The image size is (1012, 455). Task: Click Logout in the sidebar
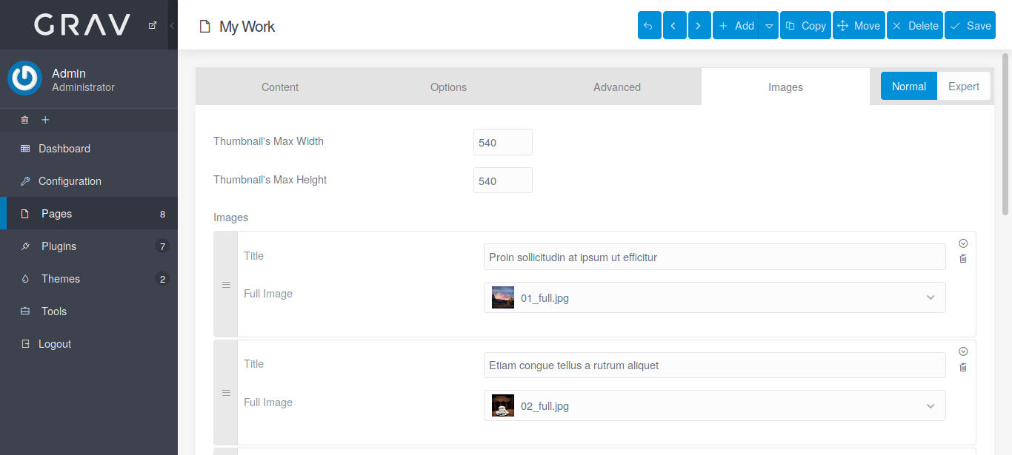tap(89, 344)
